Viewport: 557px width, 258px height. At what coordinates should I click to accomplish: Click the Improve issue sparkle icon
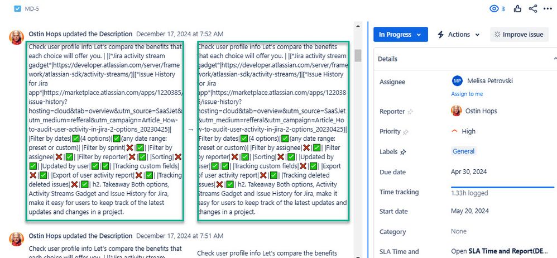[x=497, y=35]
